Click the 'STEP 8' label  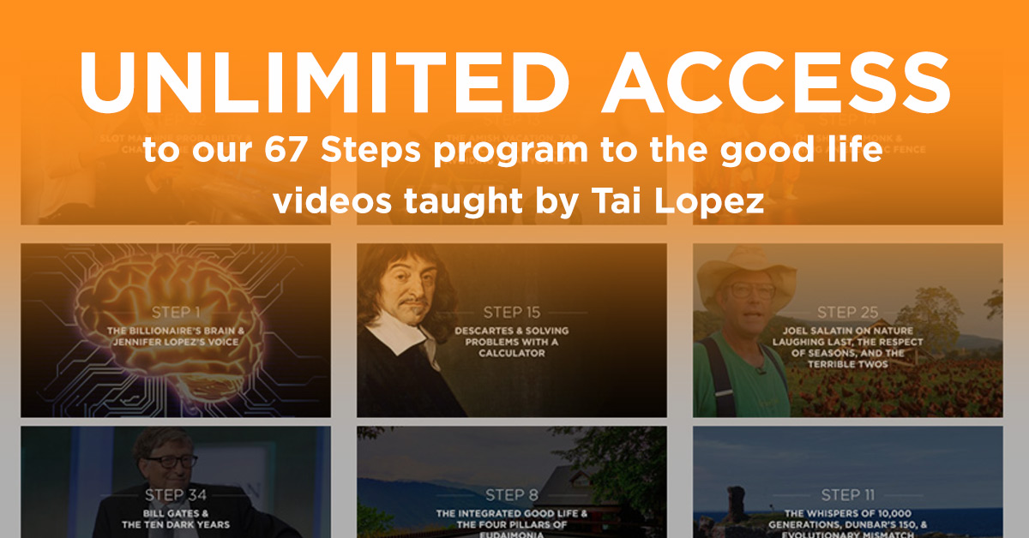click(512, 494)
